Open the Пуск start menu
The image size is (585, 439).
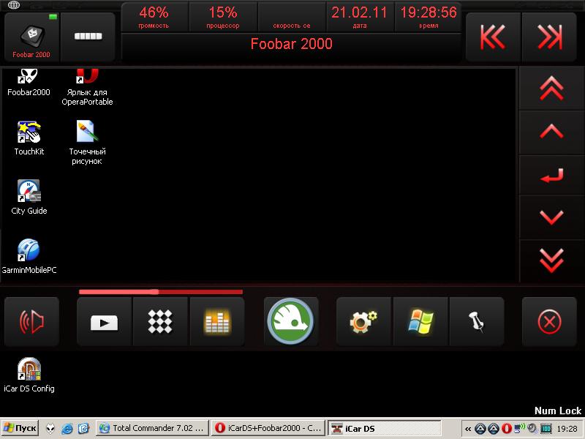pyautogui.click(x=20, y=428)
